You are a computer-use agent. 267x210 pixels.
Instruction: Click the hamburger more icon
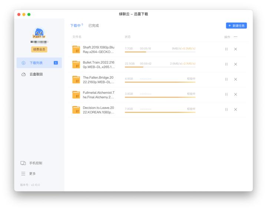23,174
